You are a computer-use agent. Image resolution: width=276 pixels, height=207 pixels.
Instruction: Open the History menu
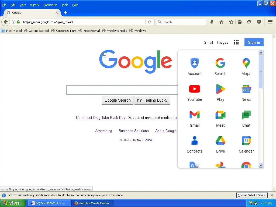pyautogui.click(x=34, y=5)
